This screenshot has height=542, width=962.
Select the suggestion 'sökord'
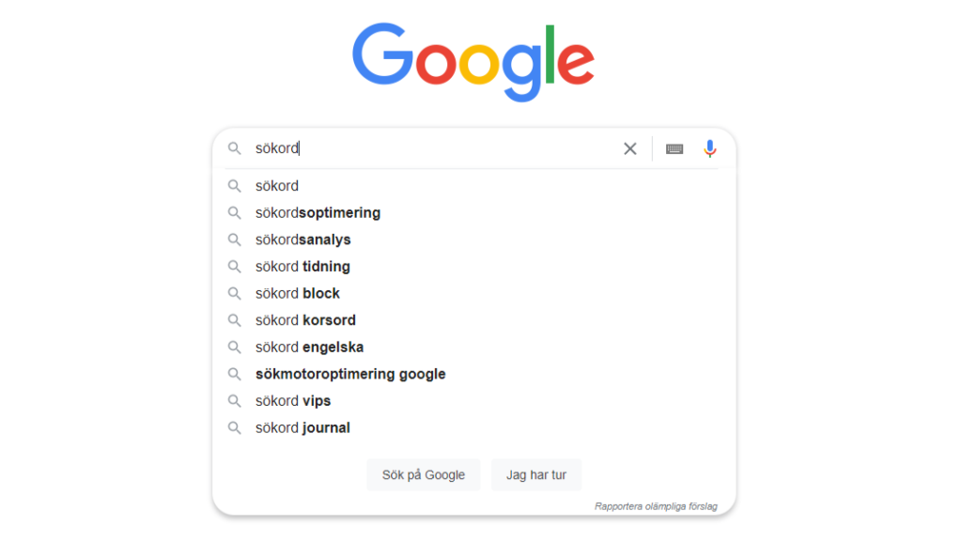point(277,186)
